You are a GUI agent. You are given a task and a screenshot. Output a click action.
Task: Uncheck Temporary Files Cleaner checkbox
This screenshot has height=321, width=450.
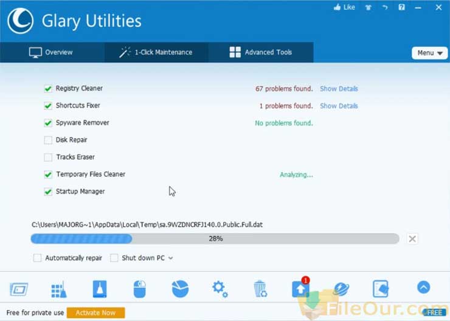[48, 174]
